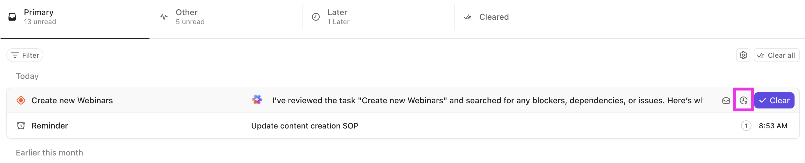
Task: Click the reminder count badge showing 1
Action: [746, 126]
